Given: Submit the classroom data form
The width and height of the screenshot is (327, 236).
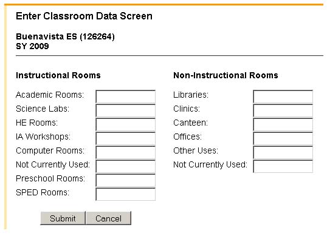Looking at the screenshot, I should coord(63,218).
